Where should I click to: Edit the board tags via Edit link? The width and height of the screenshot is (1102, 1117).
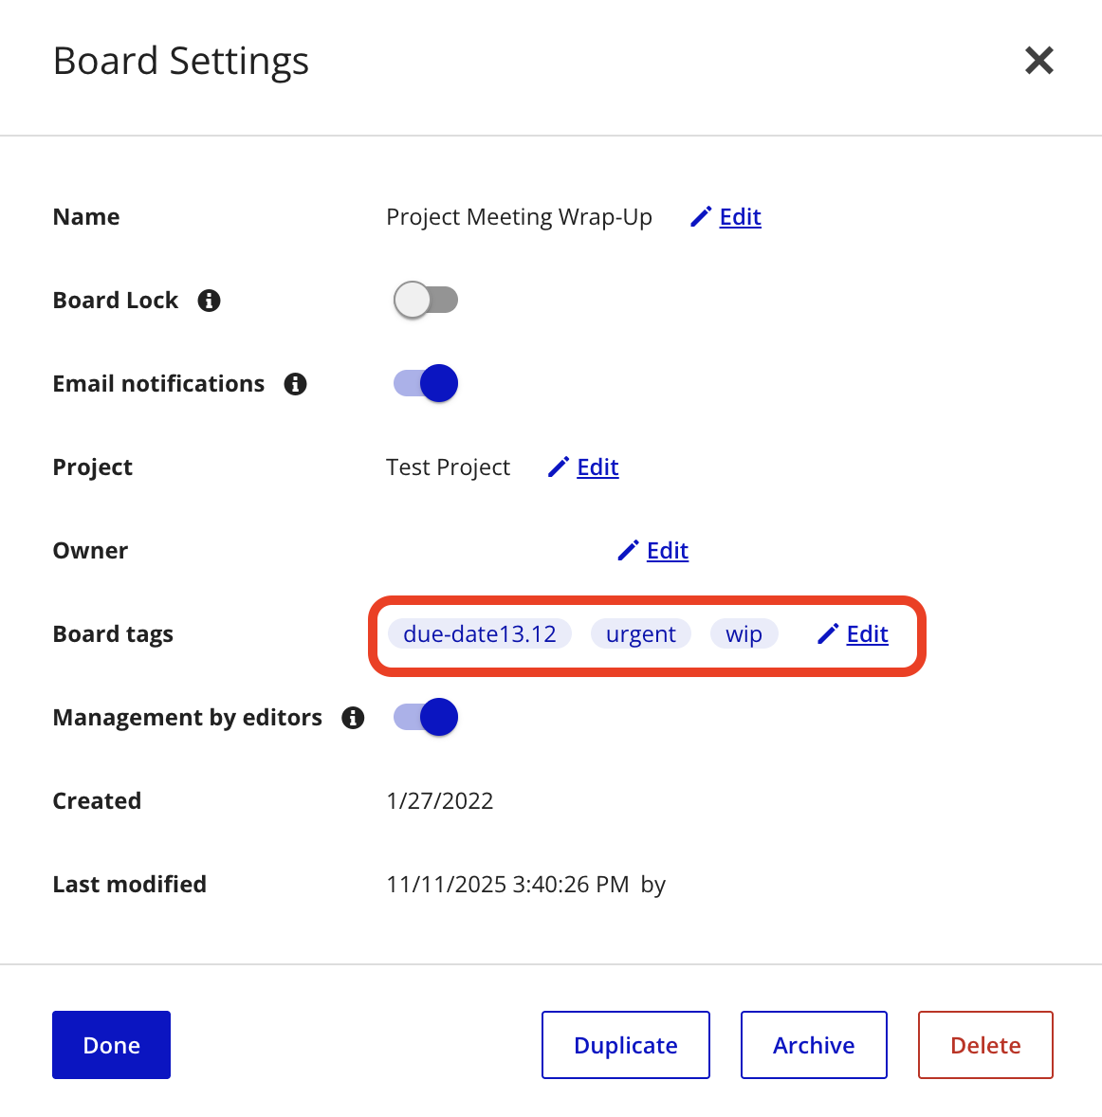click(x=867, y=634)
